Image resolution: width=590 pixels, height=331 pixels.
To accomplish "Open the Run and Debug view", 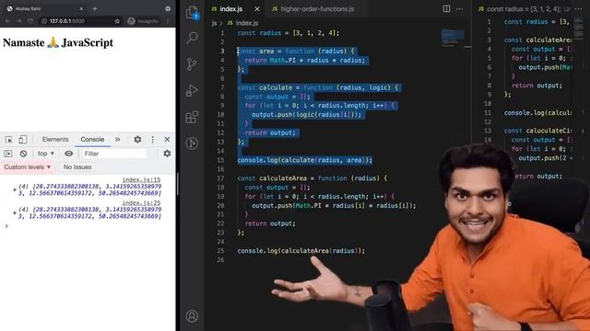I will tap(192, 91).
